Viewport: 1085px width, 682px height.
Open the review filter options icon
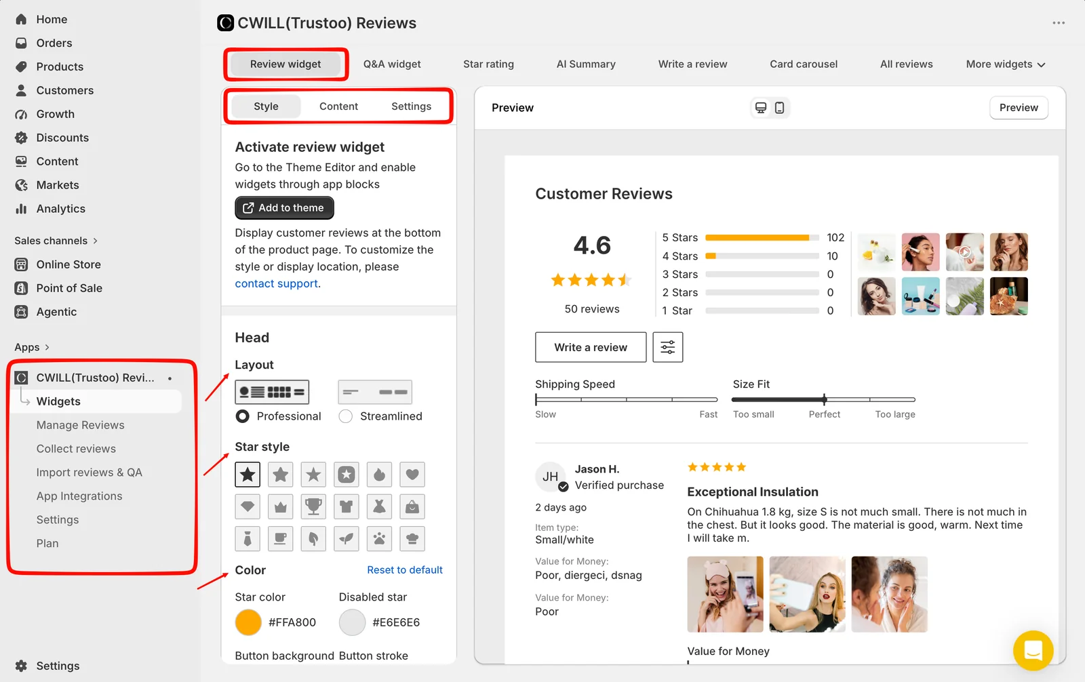668,347
